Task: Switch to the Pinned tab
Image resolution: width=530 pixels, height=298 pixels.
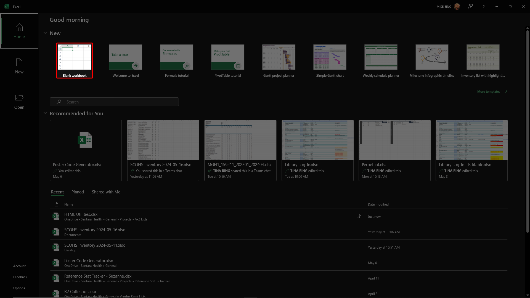Action: [x=78, y=192]
